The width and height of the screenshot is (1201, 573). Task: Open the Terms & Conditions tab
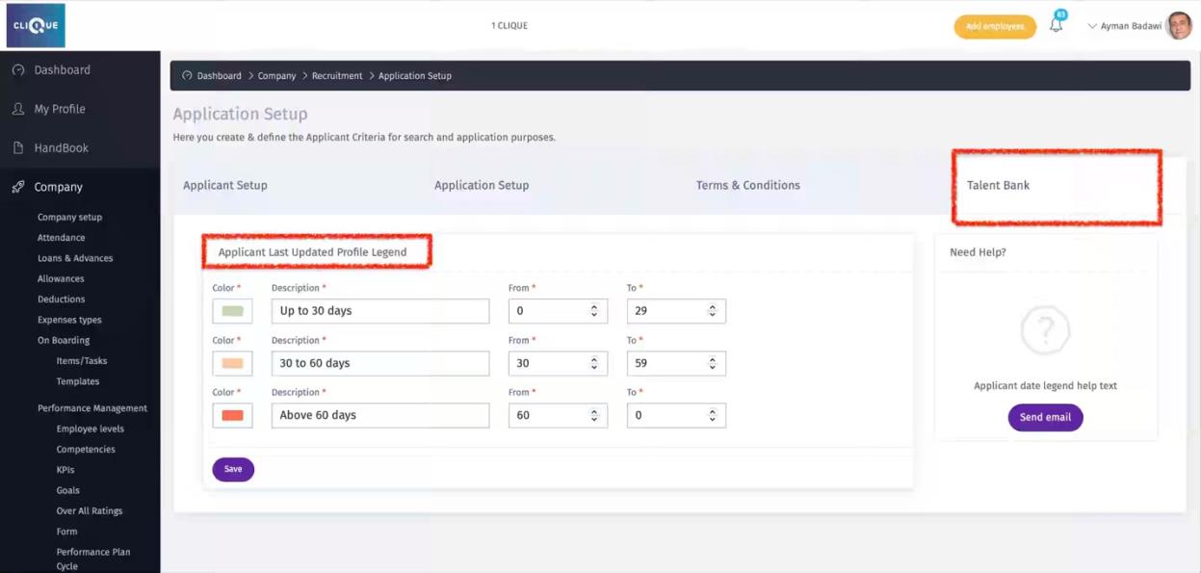click(x=747, y=185)
